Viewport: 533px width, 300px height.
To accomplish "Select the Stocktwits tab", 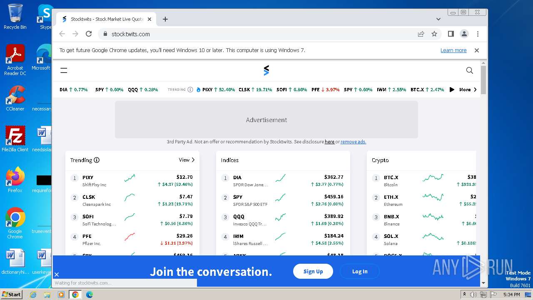I will point(106,19).
